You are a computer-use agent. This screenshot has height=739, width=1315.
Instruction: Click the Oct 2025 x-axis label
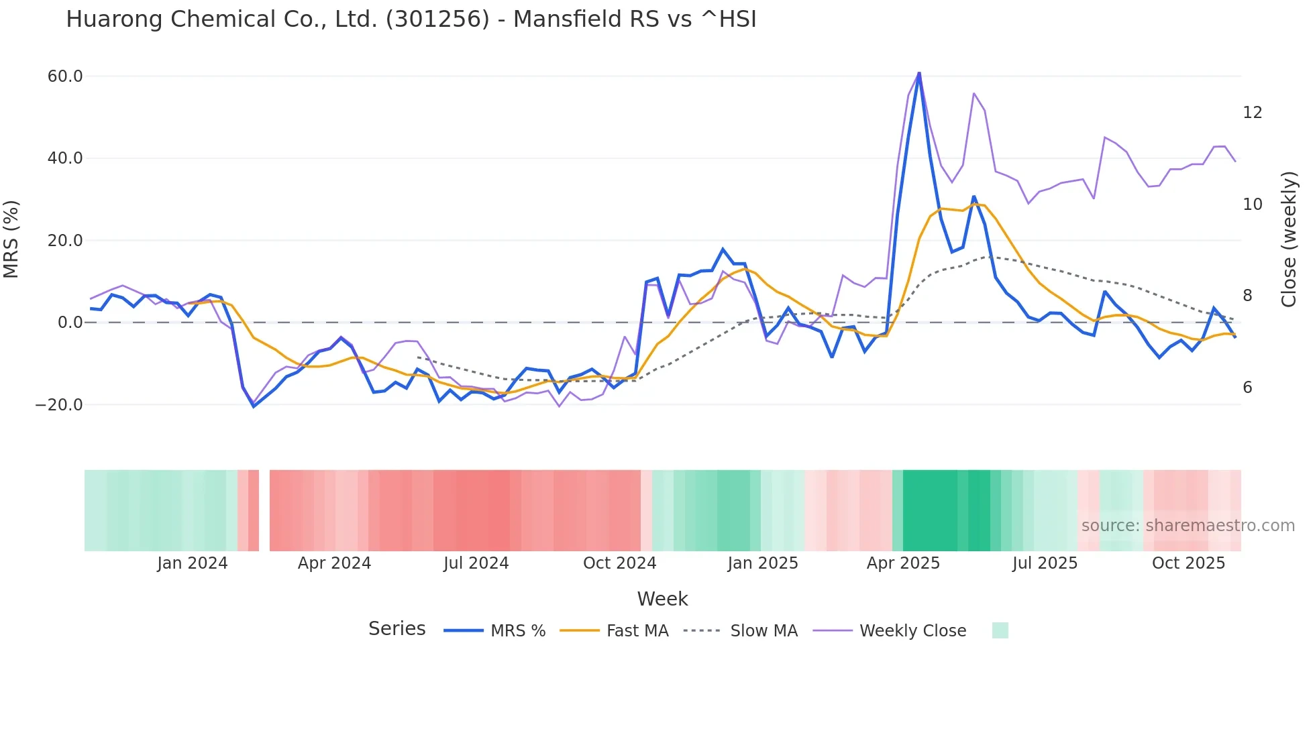pos(1189,563)
